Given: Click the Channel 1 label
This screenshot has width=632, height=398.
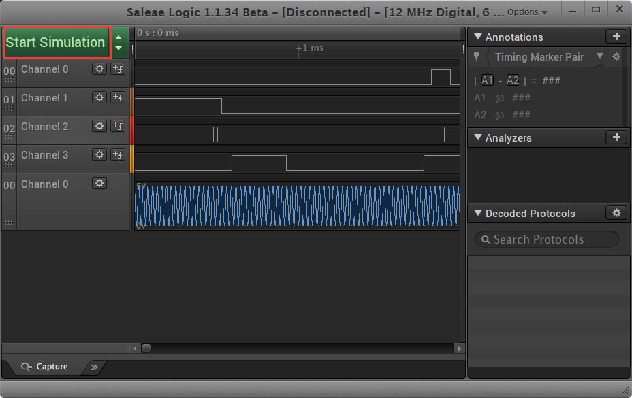Looking at the screenshot, I should [x=44, y=98].
